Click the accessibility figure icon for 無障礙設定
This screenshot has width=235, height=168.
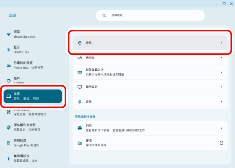(9, 159)
